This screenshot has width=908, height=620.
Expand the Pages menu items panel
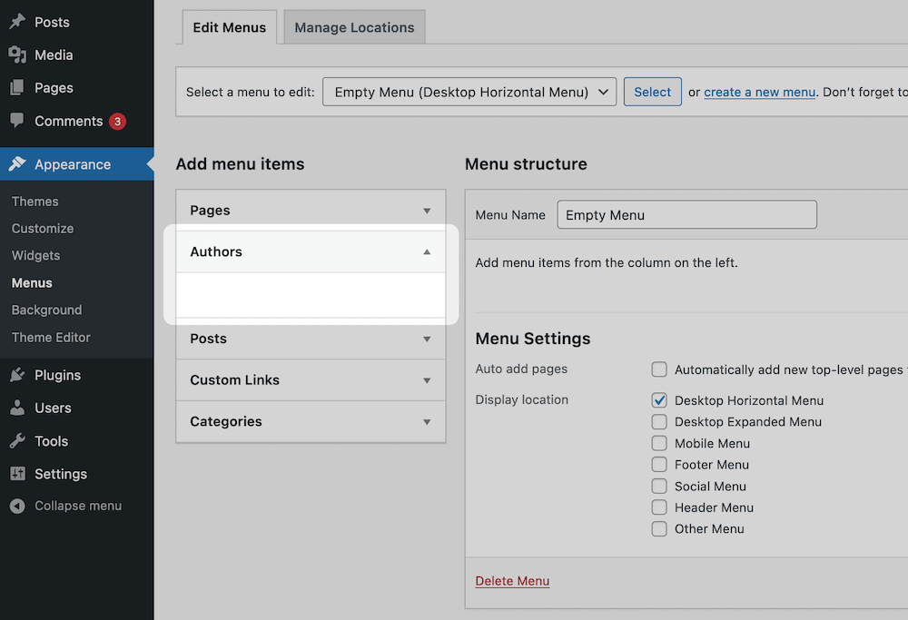427,211
